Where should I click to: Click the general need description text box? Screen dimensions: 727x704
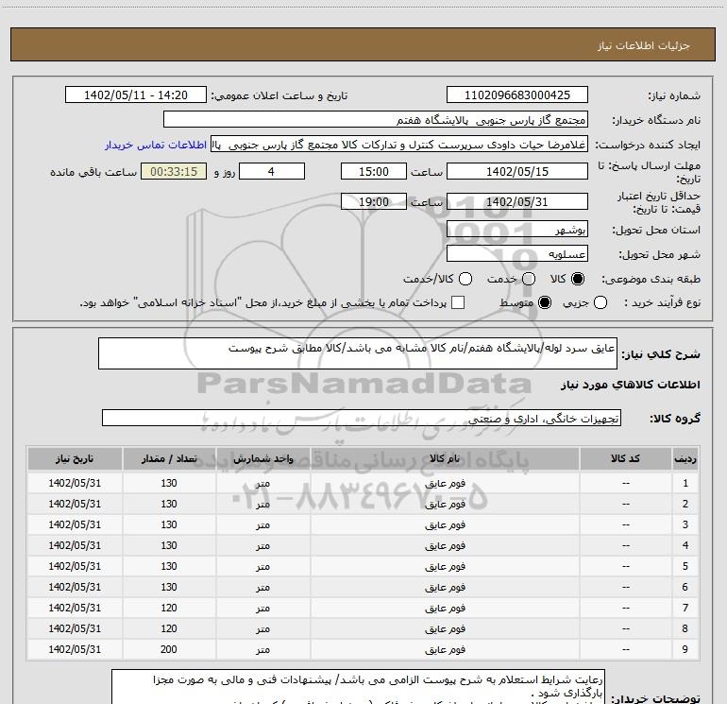(x=358, y=353)
